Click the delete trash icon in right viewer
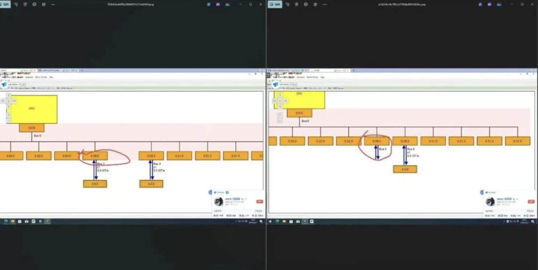This screenshot has height=270, width=538. pyautogui.click(x=296, y=4)
